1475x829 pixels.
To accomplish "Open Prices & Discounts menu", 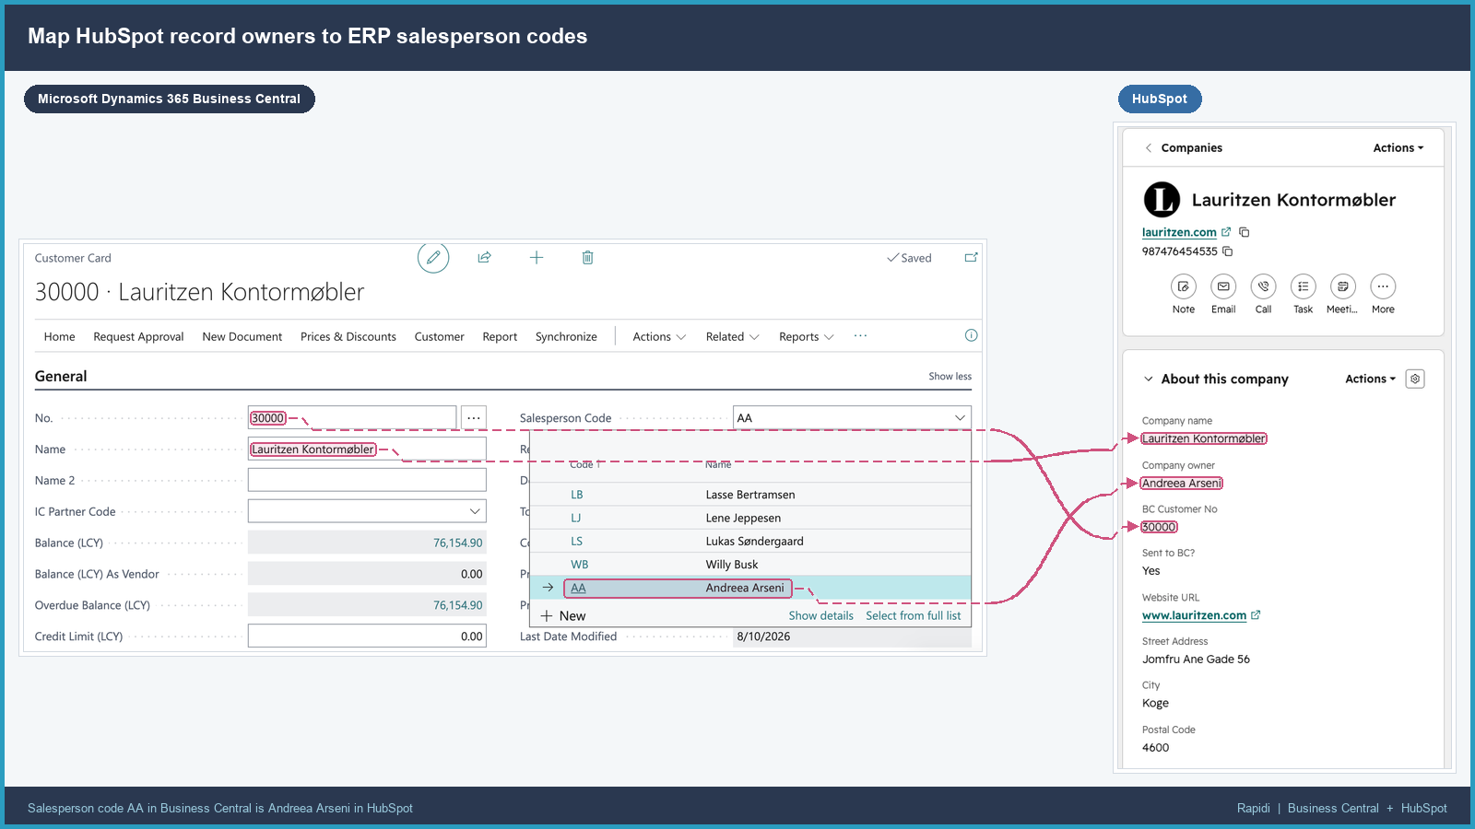I will click(348, 337).
